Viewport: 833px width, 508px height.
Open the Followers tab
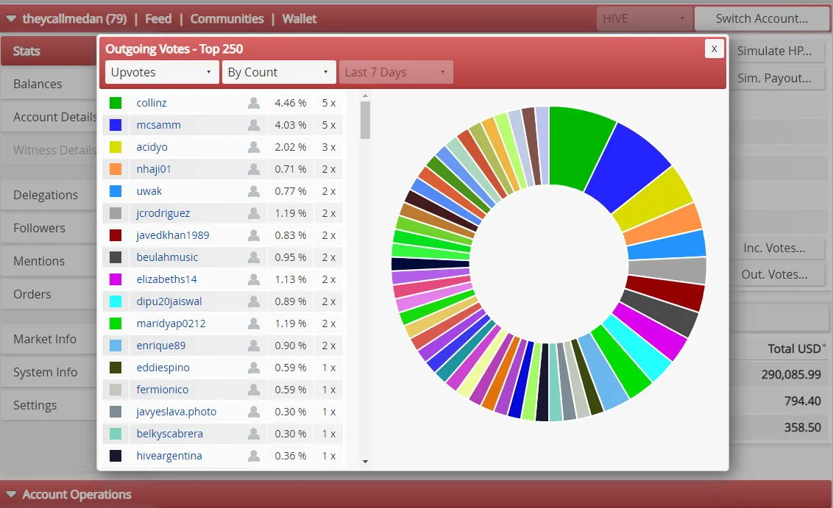pos(49,228)
